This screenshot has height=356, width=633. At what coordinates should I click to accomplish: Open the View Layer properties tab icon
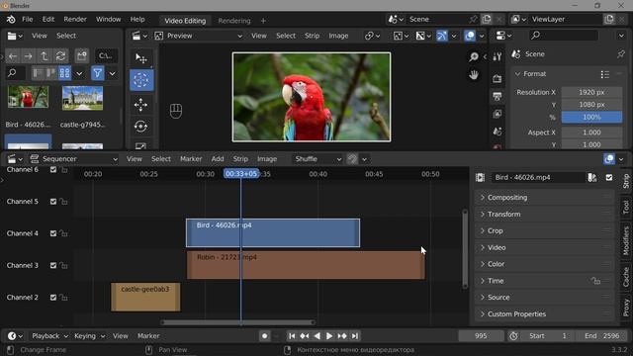[x=497, y=115]
